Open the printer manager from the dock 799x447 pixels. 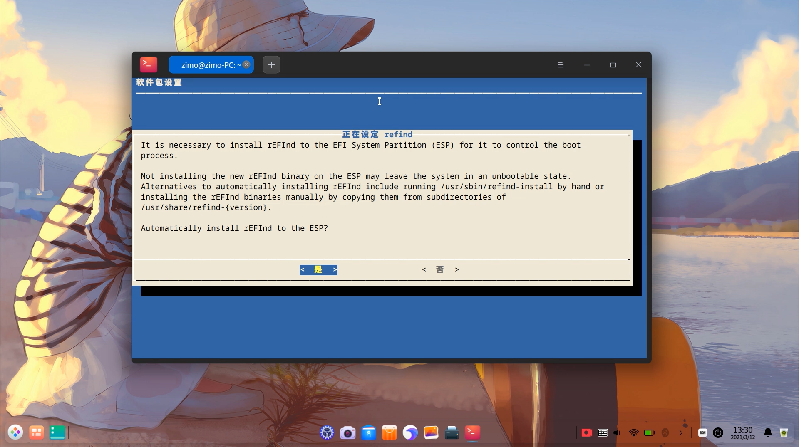point(452,432)
